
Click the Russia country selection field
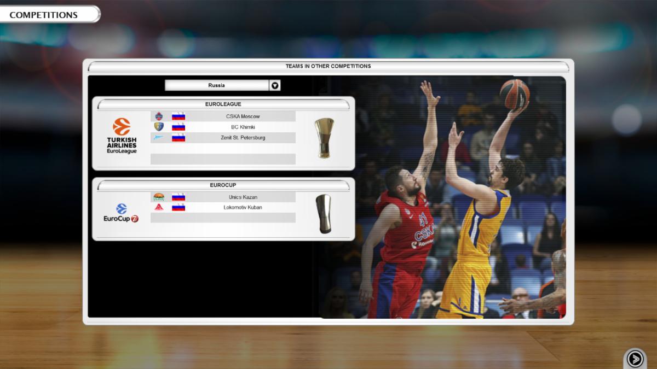tap(217, 85)
